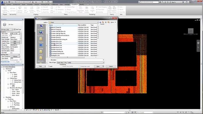Click the View Template None button
The image size is (203, 114).
15,57
